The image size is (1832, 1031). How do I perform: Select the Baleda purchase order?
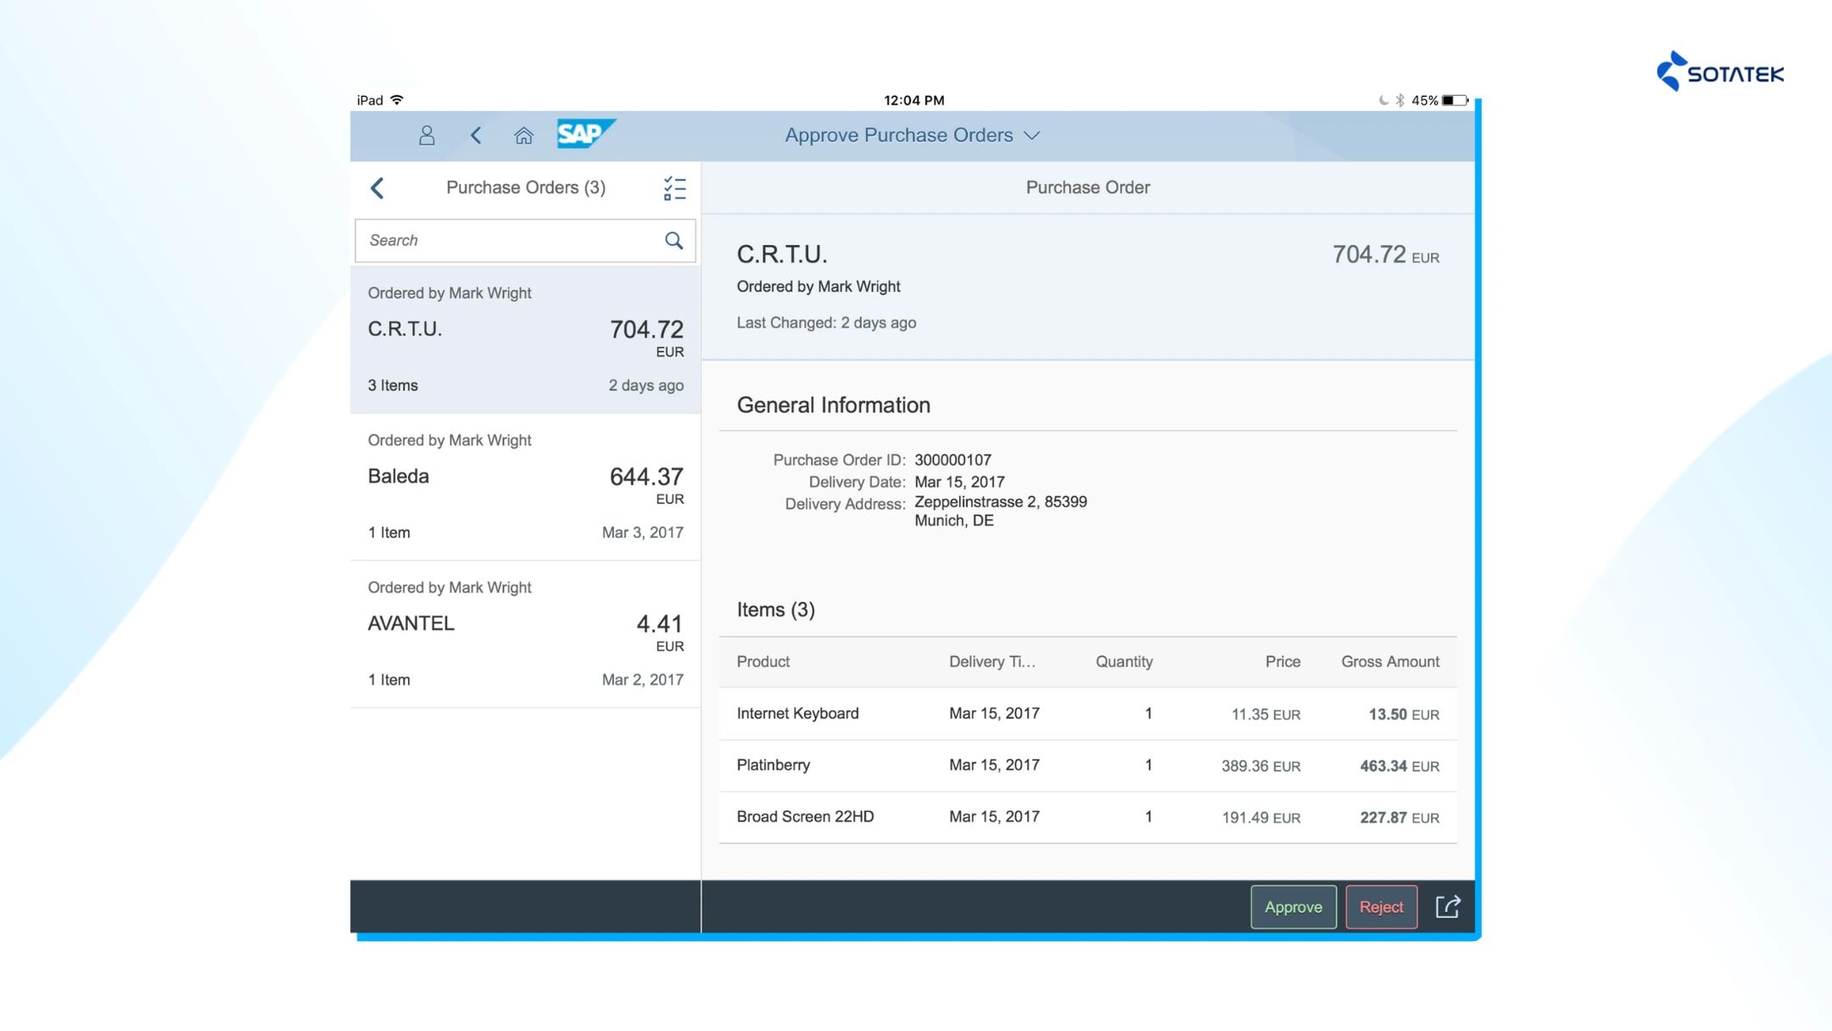click(525, 487)
